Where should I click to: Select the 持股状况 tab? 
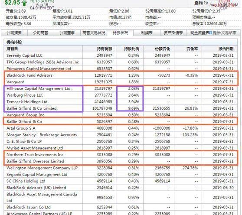point(120,33)
